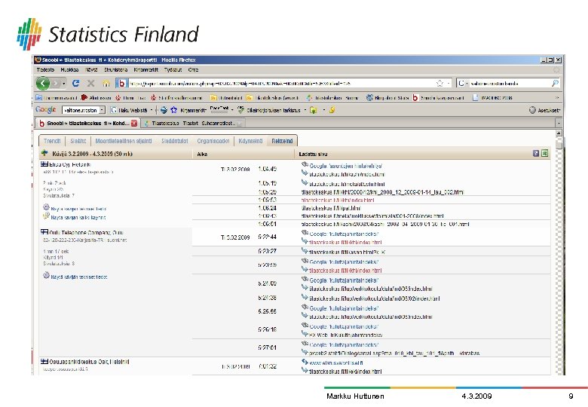Click the stop loading X icon

[x=90, y=83]
